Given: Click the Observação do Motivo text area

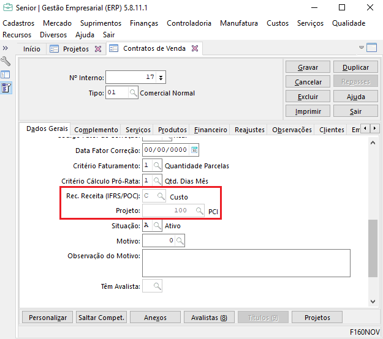Looking at the screenshot, I should (246, 263).
